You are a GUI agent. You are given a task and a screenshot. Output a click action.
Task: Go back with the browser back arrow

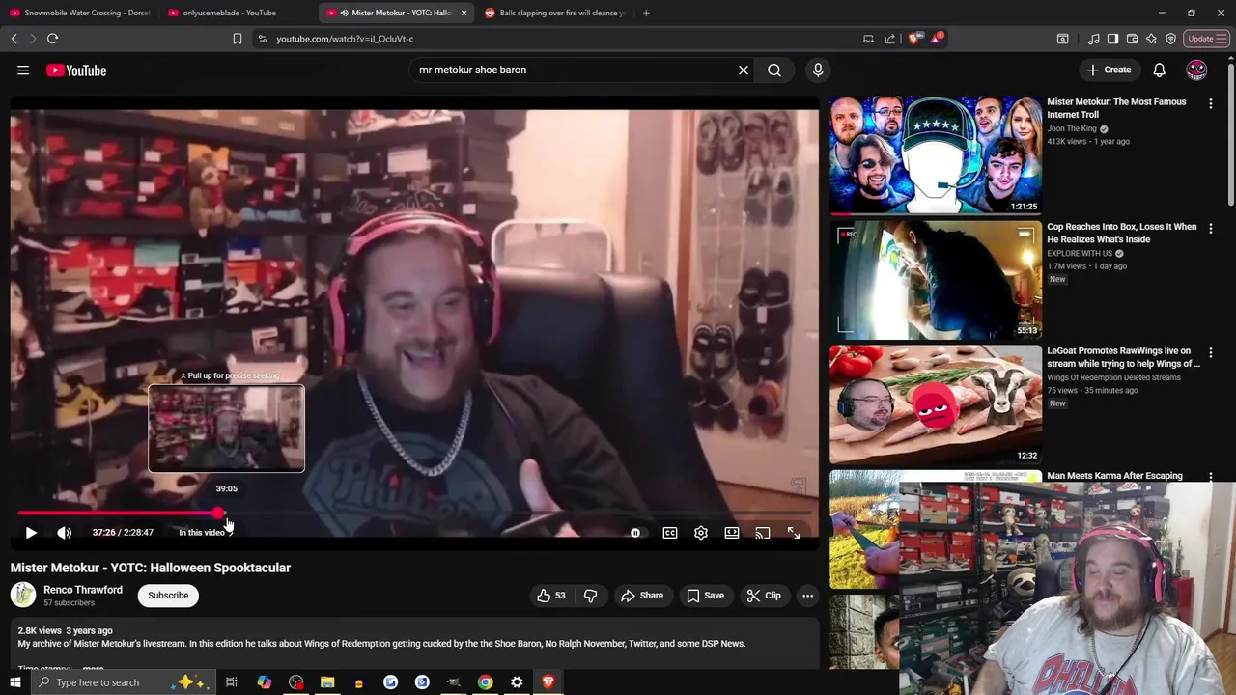pyautogui.click(x=14, y=39)
